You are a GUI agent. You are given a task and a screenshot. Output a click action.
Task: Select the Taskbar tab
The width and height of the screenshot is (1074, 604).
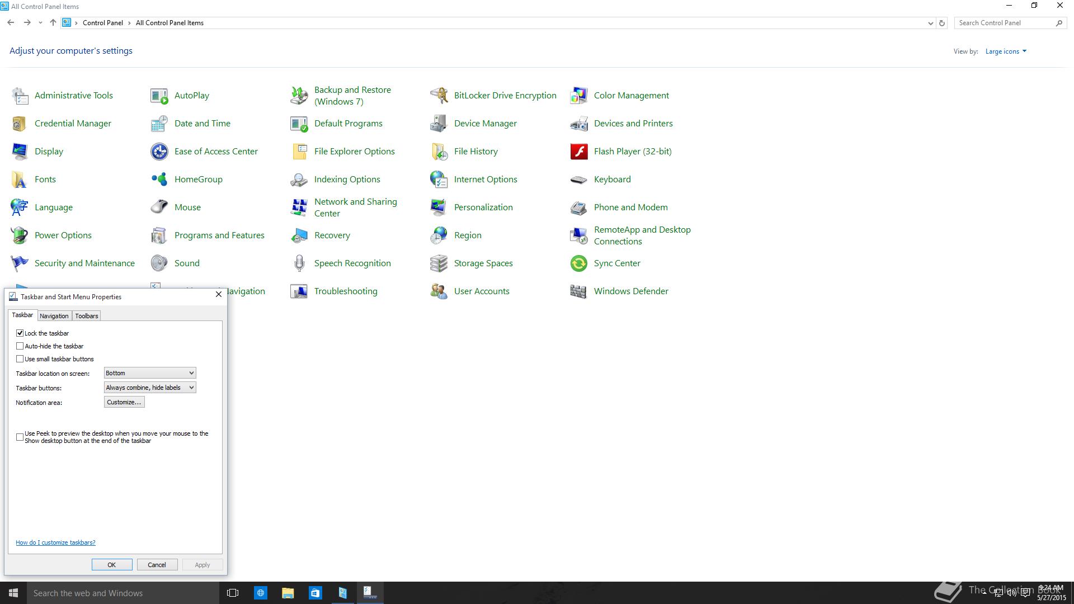point(23,315)
